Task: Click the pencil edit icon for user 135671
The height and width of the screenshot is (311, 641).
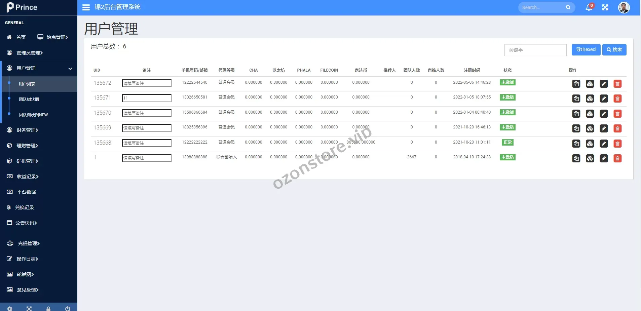Action: (x=604, y=99)
